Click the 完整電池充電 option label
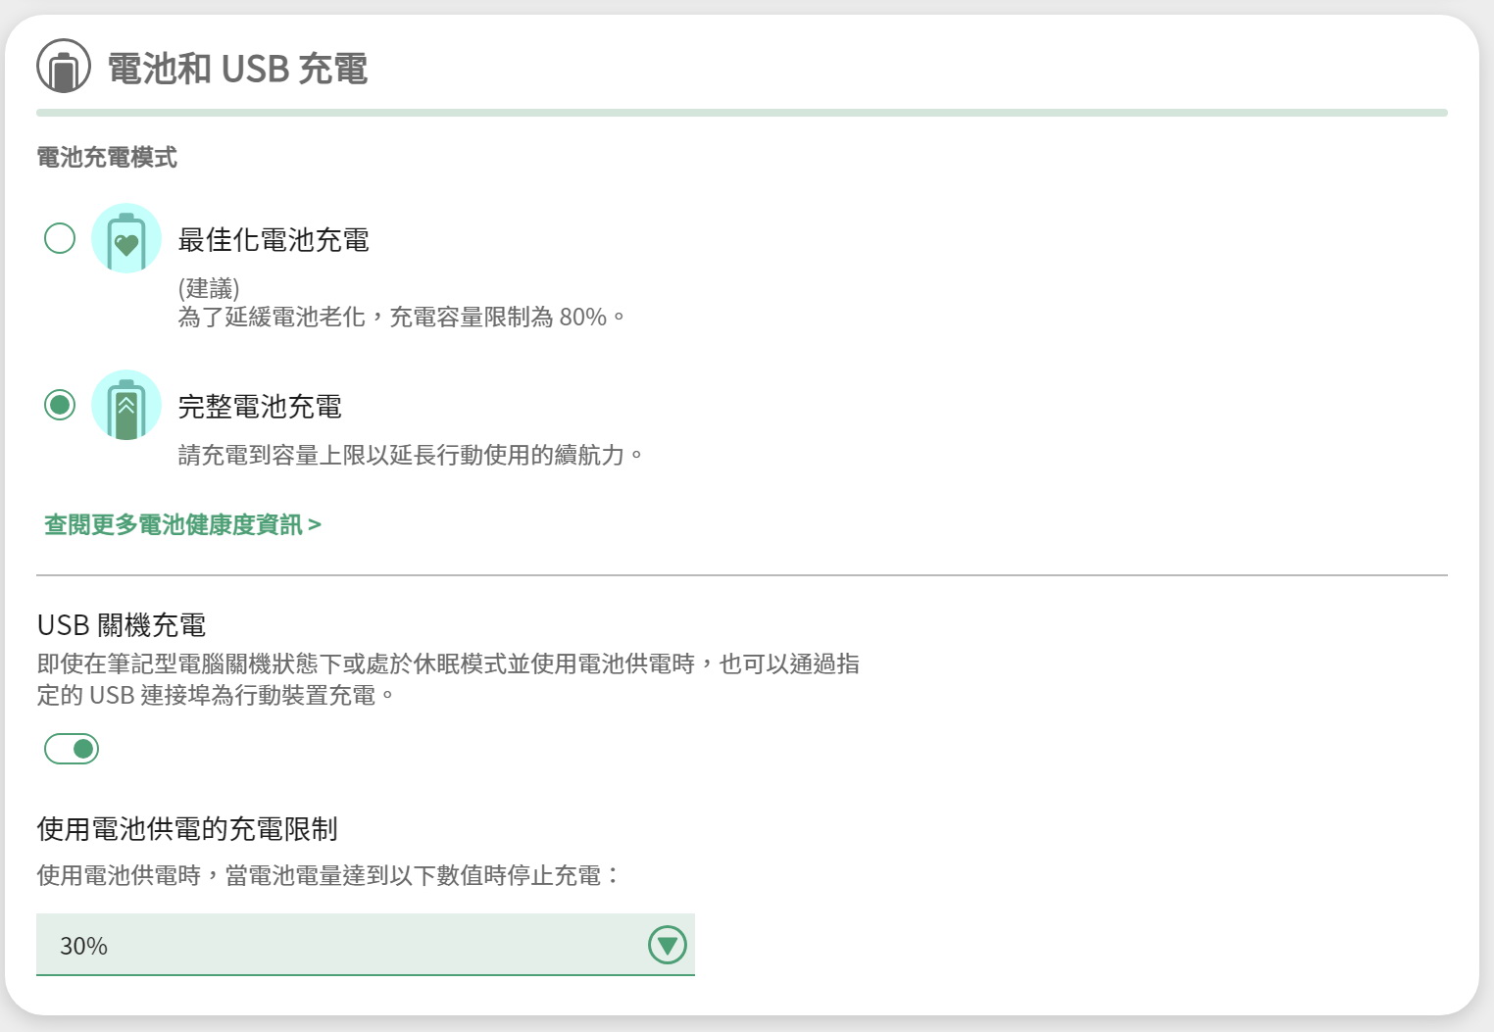Screen dimensions: 1494x1032 pyautogui.click(x=260, y=407)
